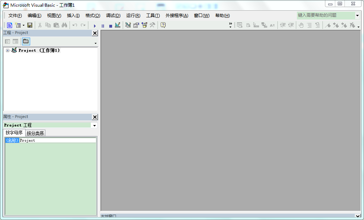Click the Previous Bookmark icon
The width and height of the screenshot is (364, 220).
pos(344,25)
